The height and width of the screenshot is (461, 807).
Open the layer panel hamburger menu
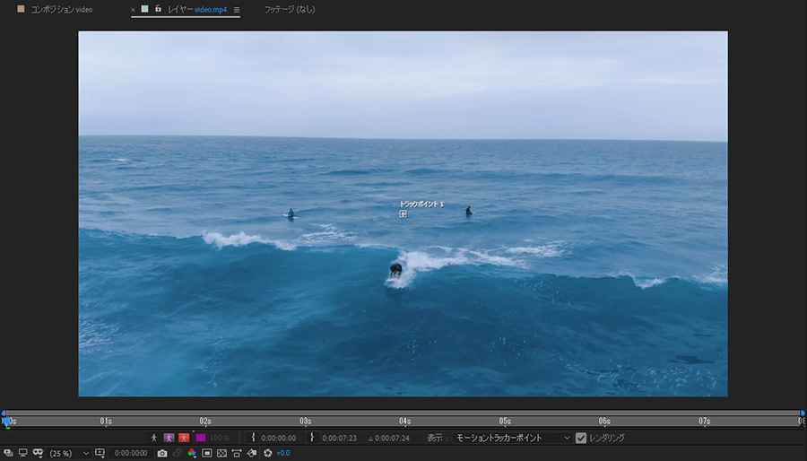click(237, 10)
